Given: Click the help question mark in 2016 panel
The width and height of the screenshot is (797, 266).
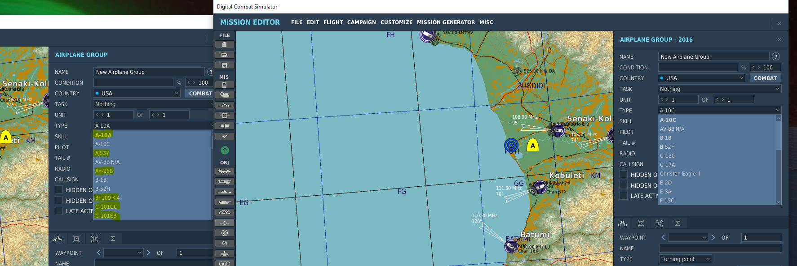Looking at the screenshot, I should pos(775,56).
